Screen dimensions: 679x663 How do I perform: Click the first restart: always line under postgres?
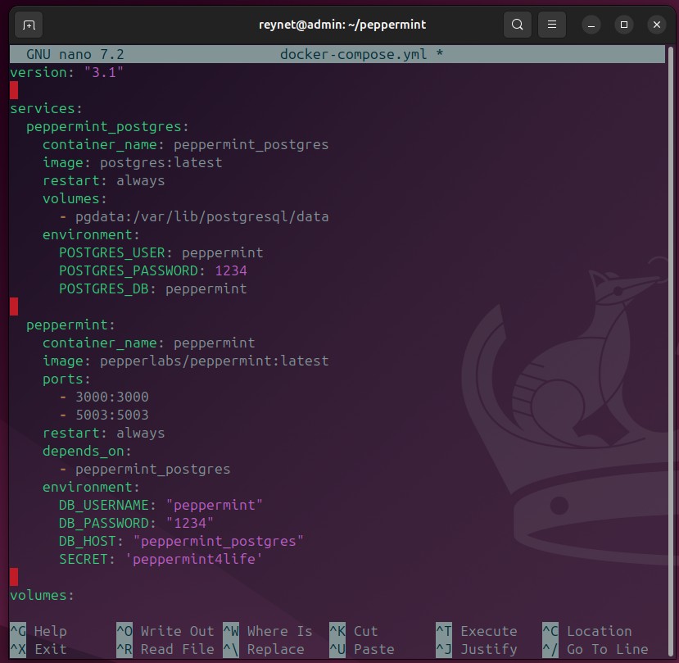(103, 180)
